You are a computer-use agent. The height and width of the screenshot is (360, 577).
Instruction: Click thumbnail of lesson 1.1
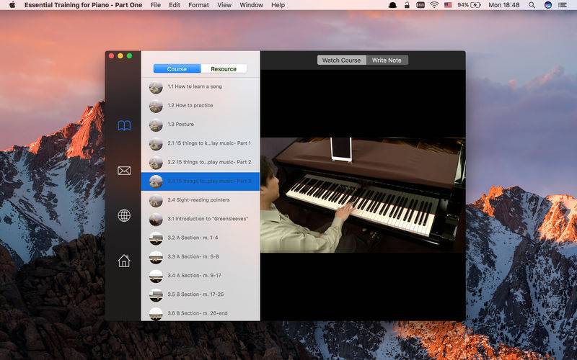coord(156,87)
